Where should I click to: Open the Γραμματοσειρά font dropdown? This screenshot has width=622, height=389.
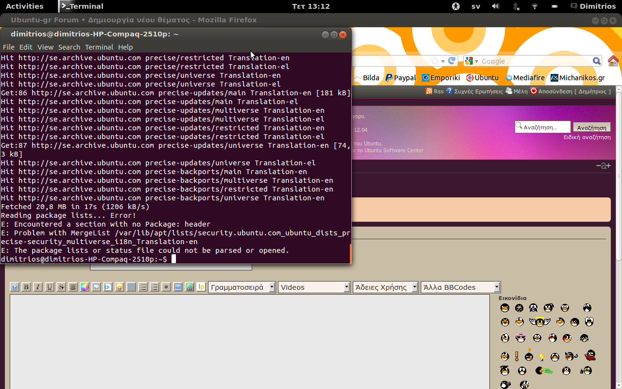242,287
